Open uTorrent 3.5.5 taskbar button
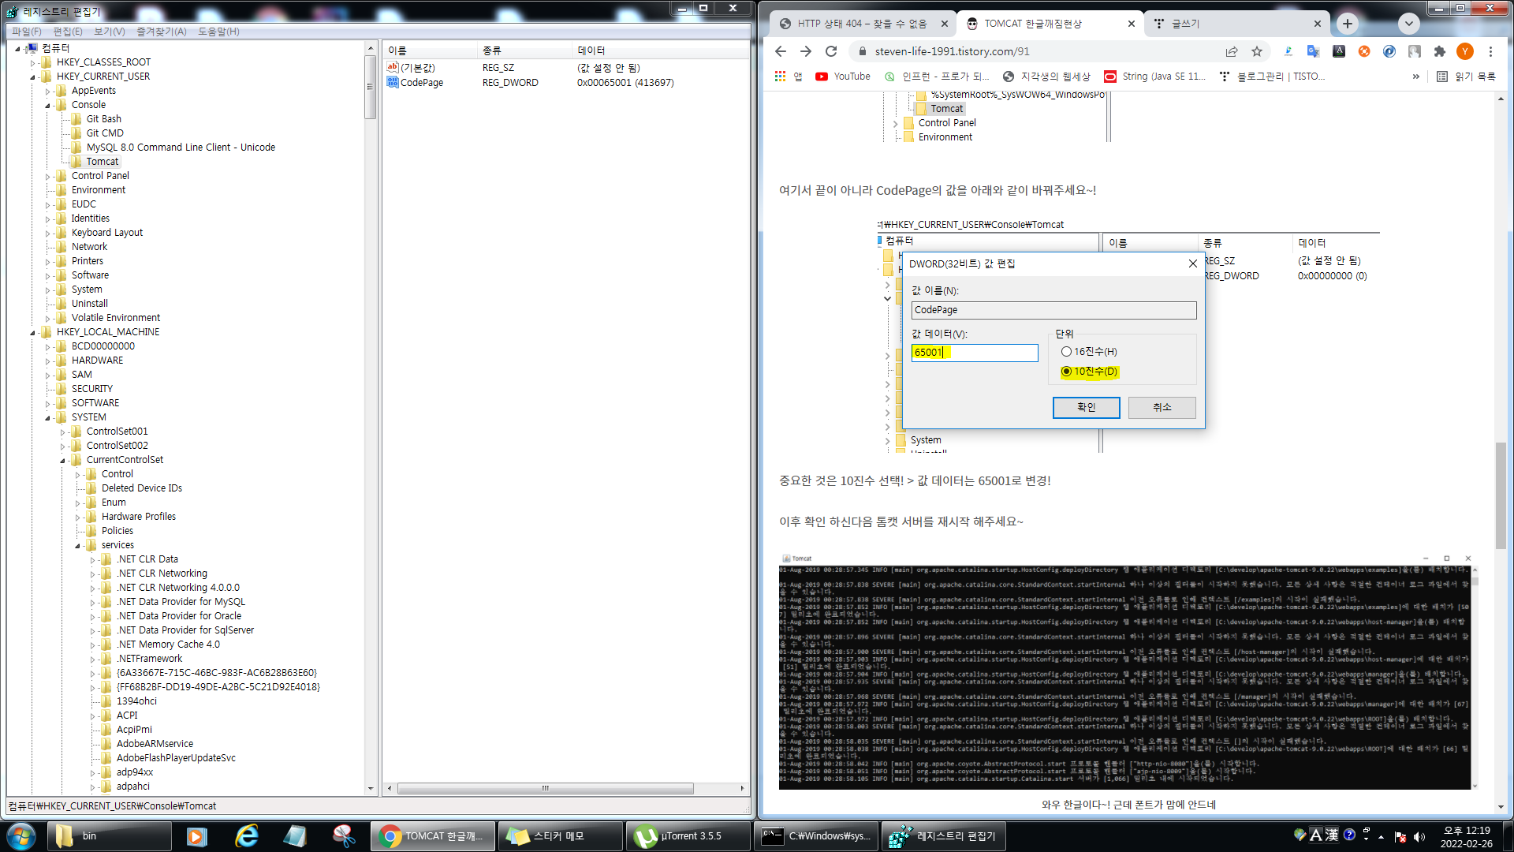This screenshot has width=1514, height=852. pyautogui.click(x=688, y=836)
